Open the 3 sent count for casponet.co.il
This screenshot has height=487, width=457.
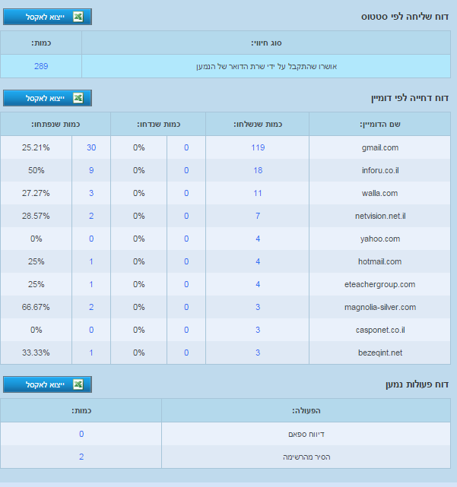[x=258, y=330]
